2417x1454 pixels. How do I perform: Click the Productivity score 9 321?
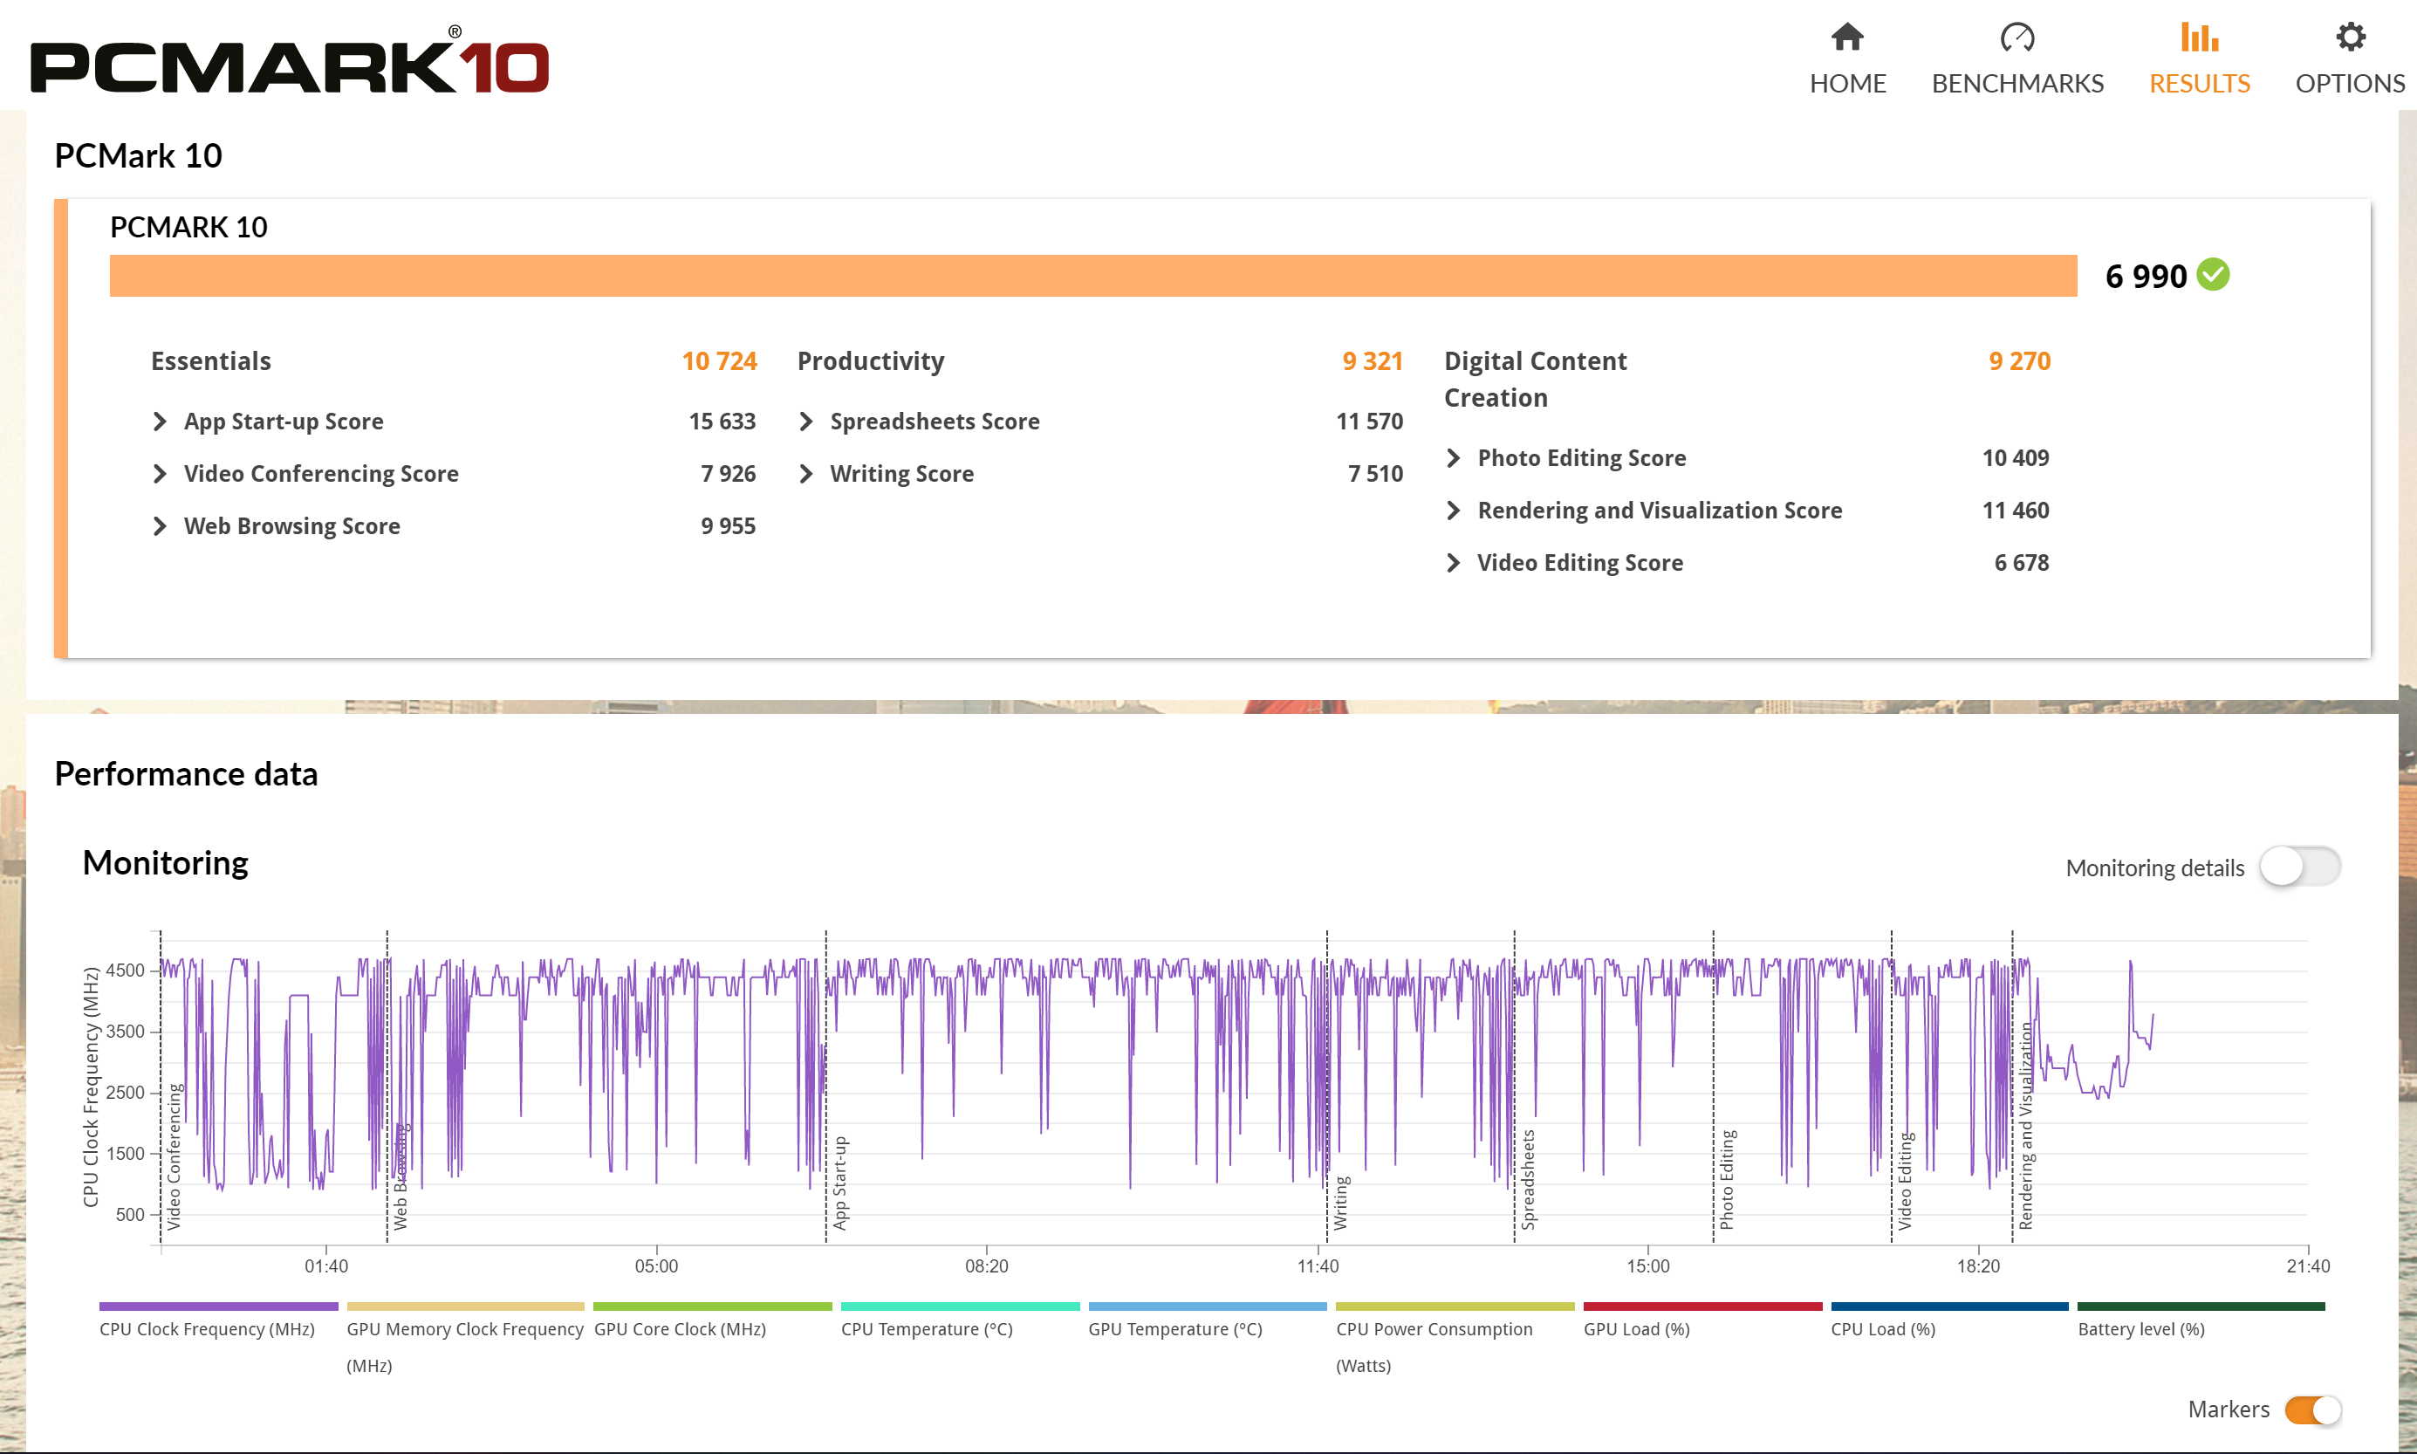1372,360
